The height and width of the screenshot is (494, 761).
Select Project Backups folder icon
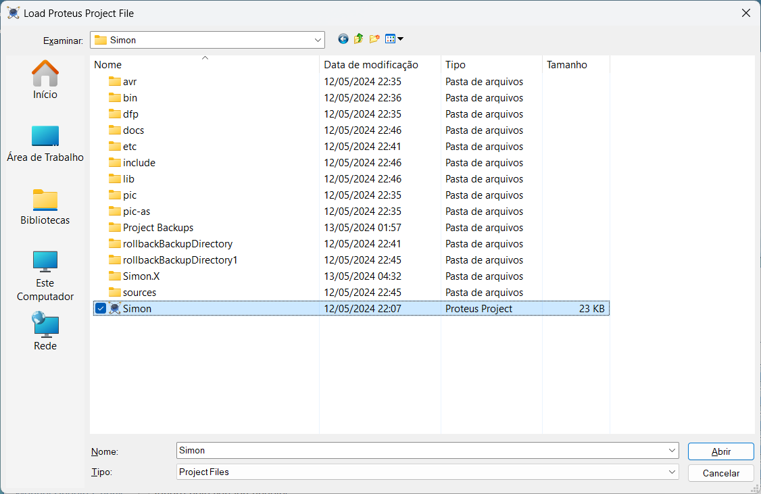coord(114,228)
